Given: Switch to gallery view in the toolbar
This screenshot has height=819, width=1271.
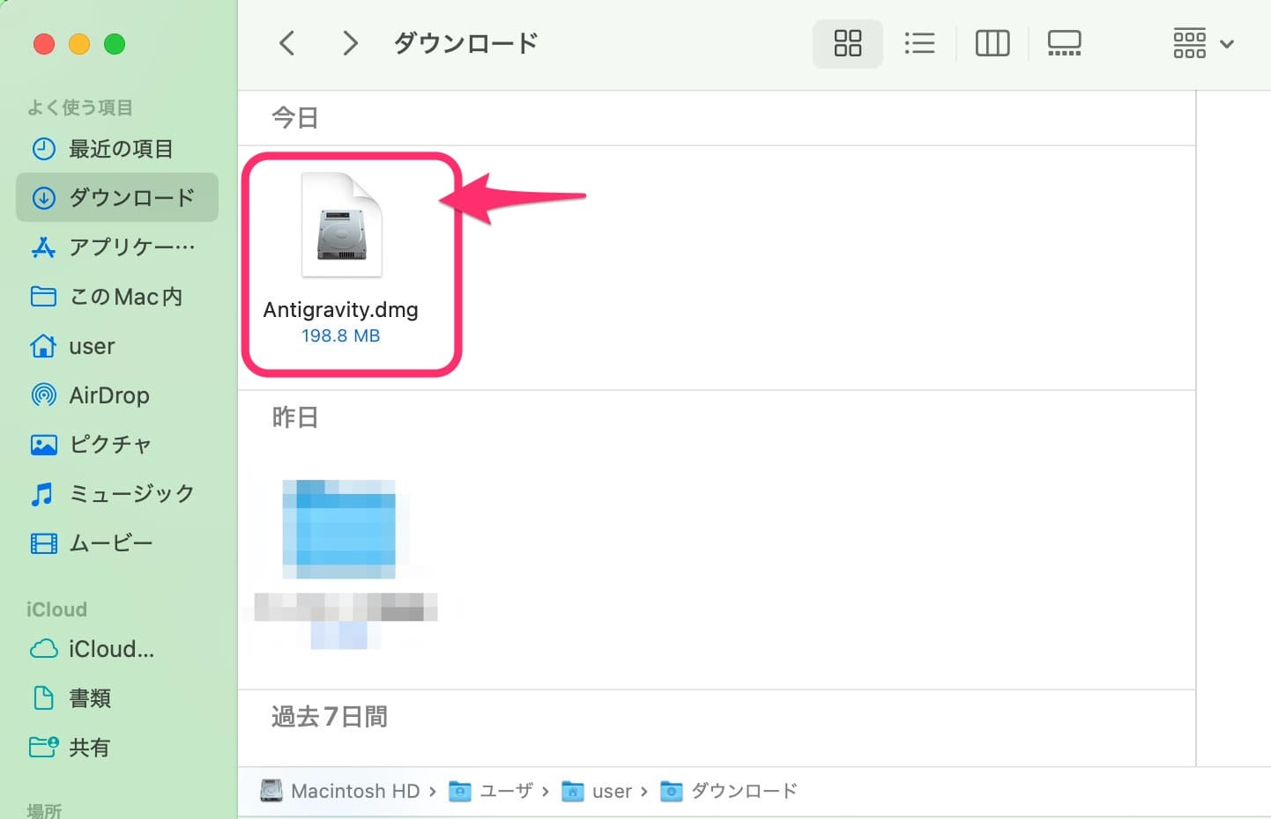Looking at the screenshot, I should [1064, 42].
